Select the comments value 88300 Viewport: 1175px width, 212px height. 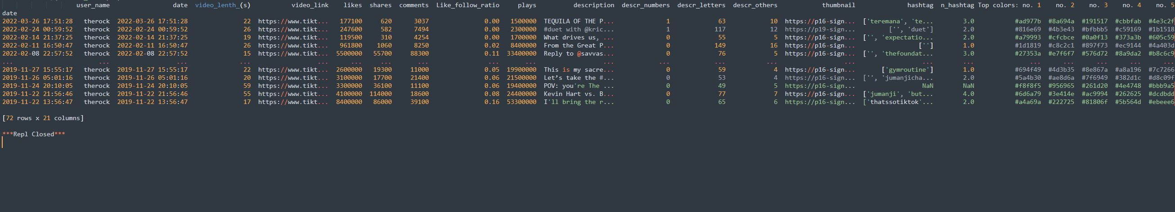click(419, 54)
